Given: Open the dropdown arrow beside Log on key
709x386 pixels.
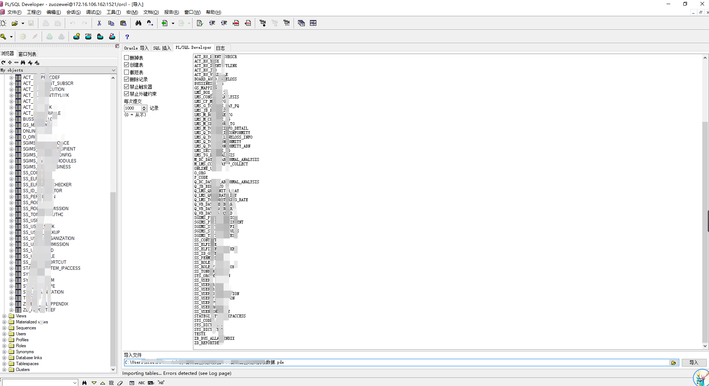Looking at the screenshot, I should (11, 37).
